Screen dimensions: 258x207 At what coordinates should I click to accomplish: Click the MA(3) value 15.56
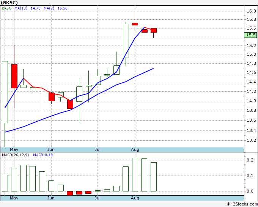[x=62, y=8]
